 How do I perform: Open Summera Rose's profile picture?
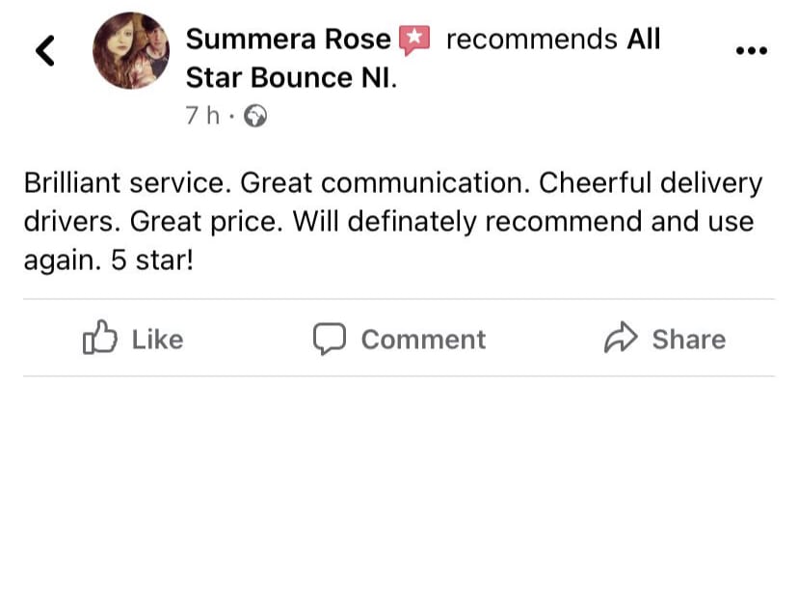click(132, 51)
